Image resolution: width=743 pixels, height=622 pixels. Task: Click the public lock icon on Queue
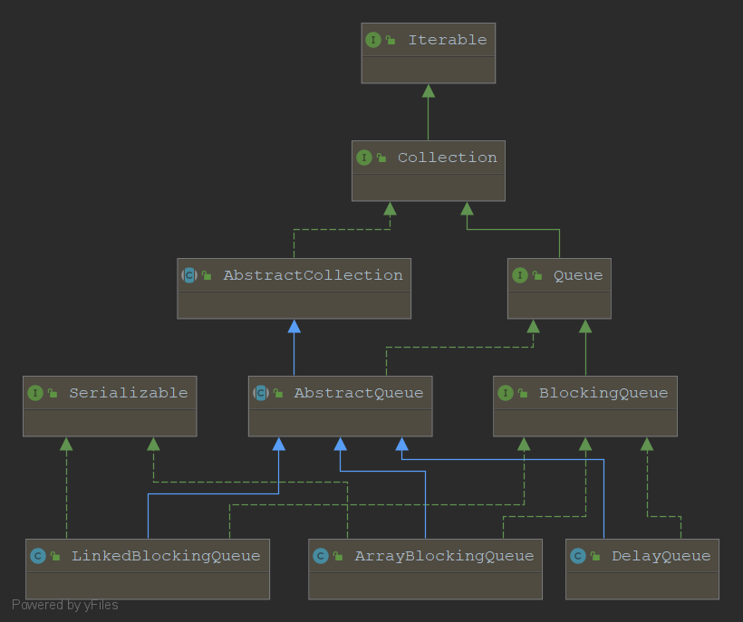pyautogui.click(x=537, y=275)
